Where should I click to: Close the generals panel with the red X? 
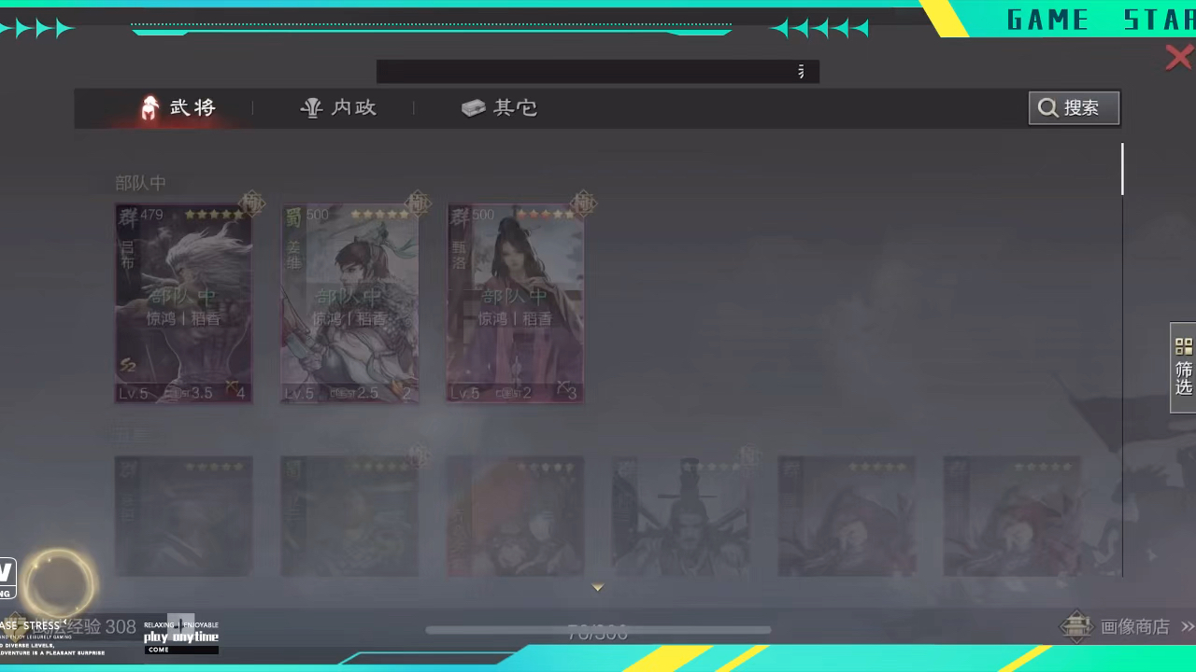click(x=1179, y=58)
